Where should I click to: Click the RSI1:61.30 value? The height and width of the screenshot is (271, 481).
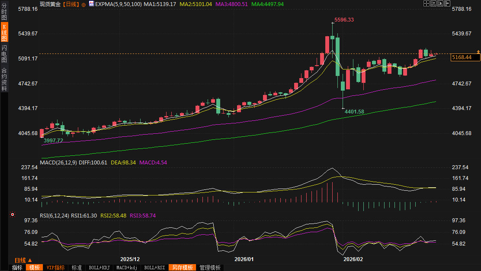point(84,216)
